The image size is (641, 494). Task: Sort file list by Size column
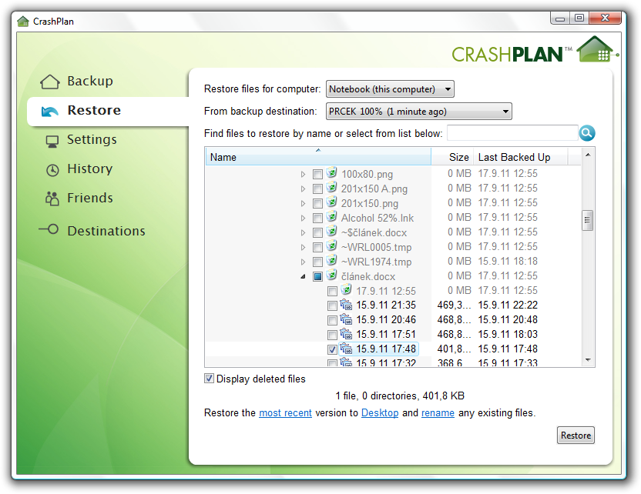[452, 157]
